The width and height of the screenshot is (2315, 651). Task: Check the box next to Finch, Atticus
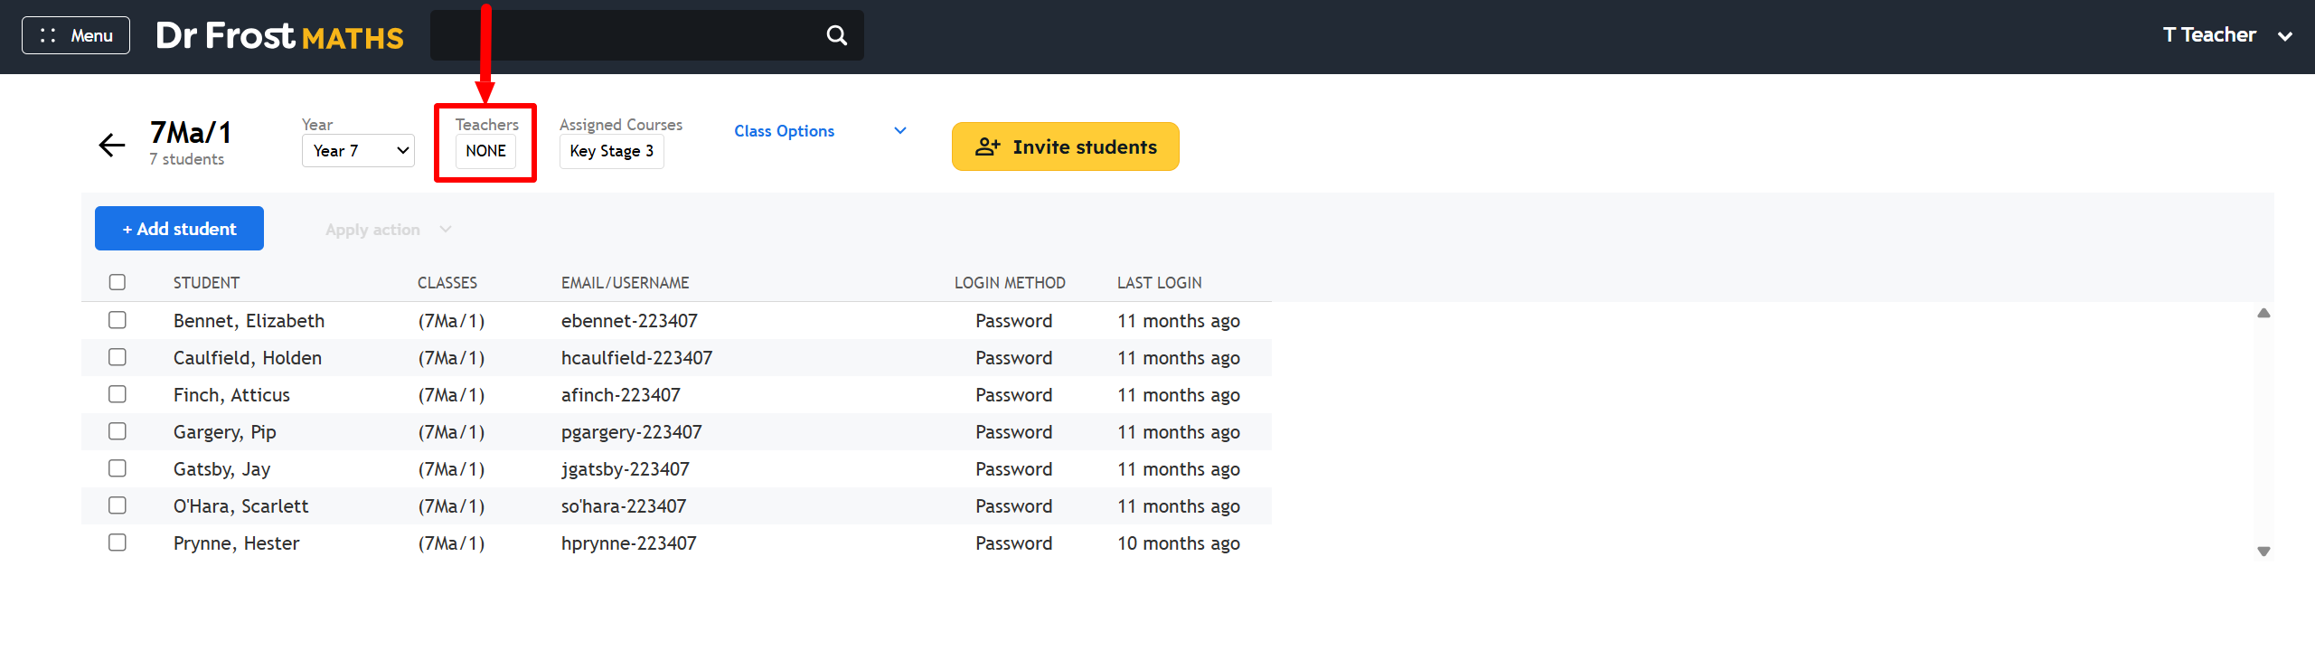(118, 394)
